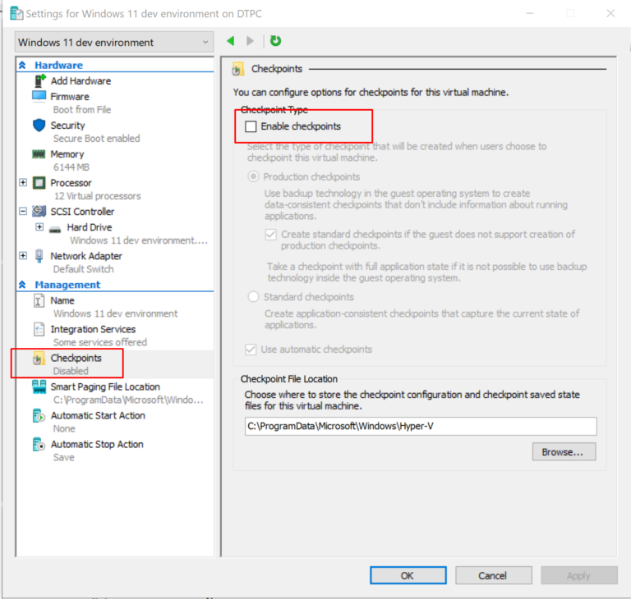Select Add Hardware in the tree

tap(81, 80)
